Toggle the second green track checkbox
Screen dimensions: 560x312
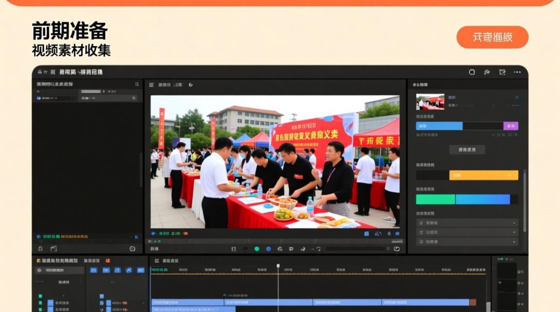pos(40,303)
